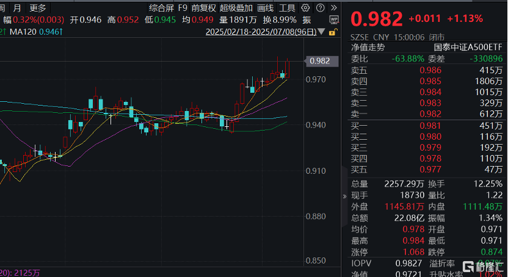This screenshot has width=508, height=277.
Task: Select the 卖五 ask price 0.986
Action: tap(430, 70)
